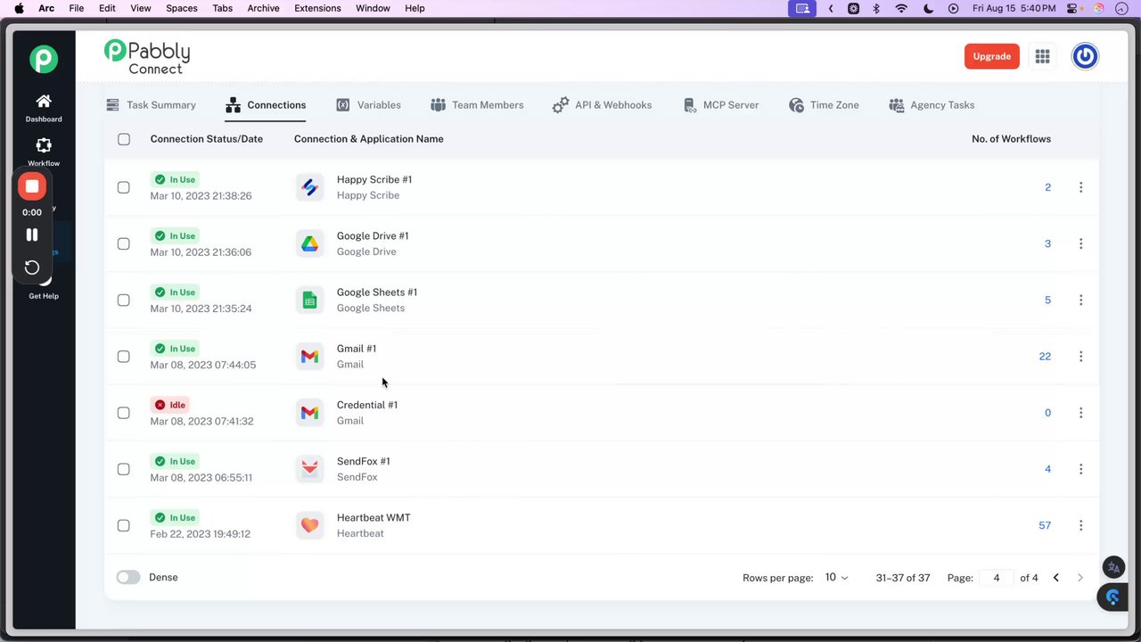Pause the recording overlay
Viewport: 1141px width, 642px height.
[32, 235]
